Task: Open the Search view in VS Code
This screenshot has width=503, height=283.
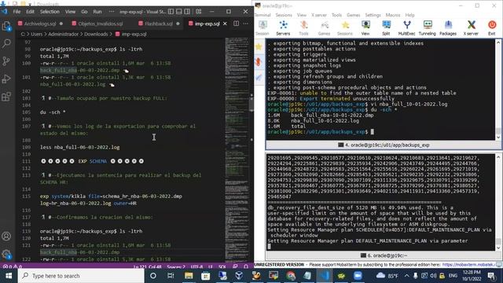Action: point(6,43)
